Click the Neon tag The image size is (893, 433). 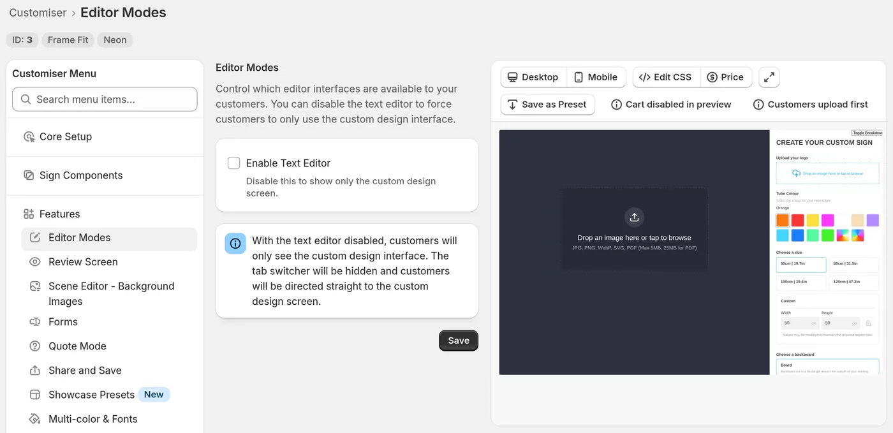[115, 40]
